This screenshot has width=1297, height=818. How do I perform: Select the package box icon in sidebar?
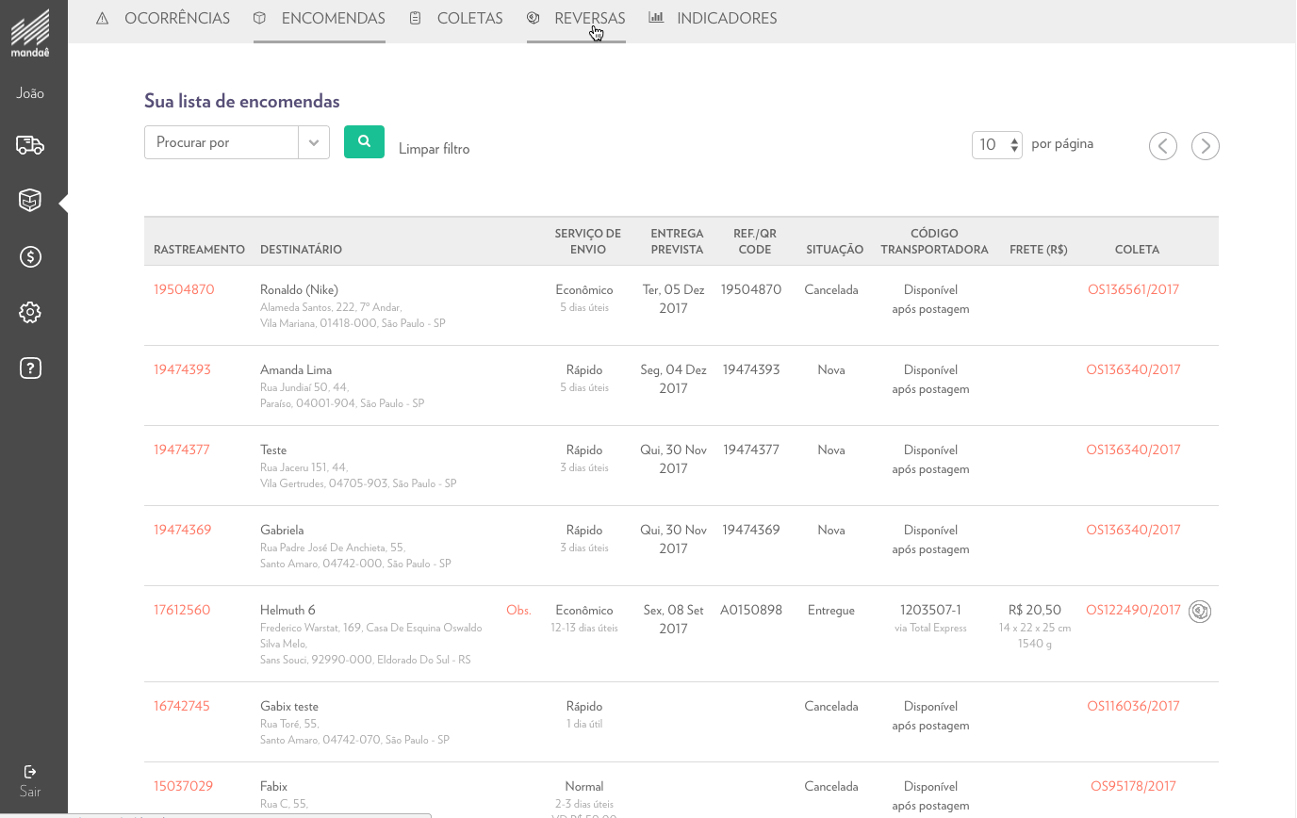pyautogui.click(x=30, y=200)
